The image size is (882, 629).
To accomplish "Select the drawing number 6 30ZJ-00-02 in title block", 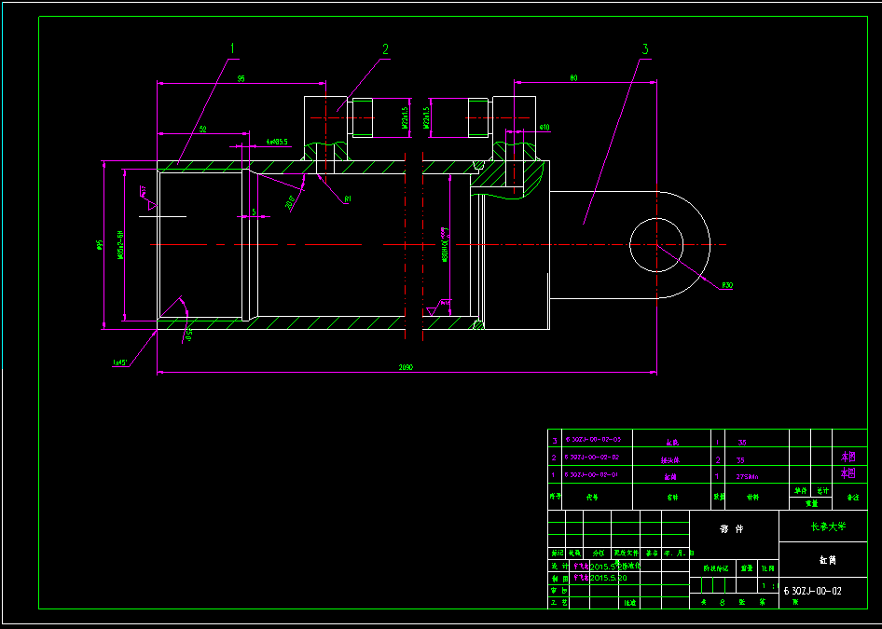I will (812, 591).
